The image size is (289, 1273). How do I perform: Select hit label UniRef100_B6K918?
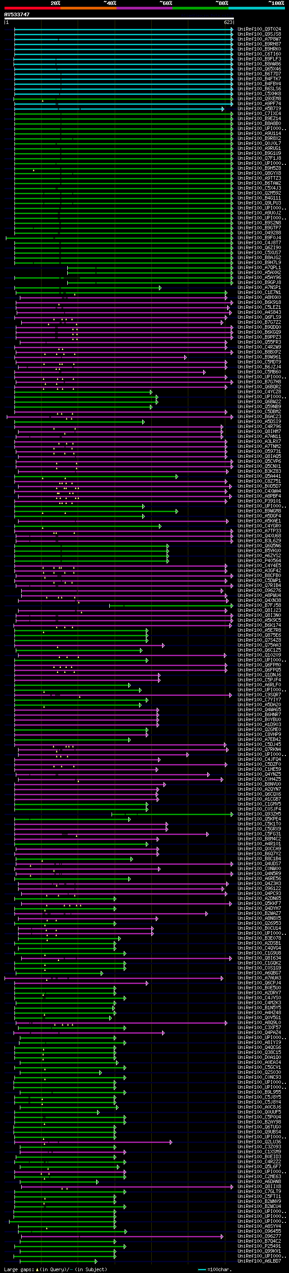point(259,303)
